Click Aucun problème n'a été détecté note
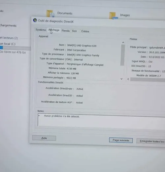This screenshot has width=165, height=172. pyautogui.click(x=62, y=116)
